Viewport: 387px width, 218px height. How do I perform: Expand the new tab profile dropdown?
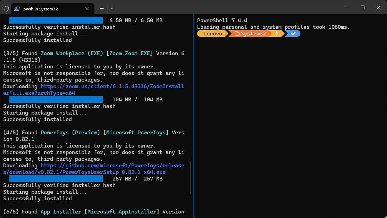tap(112, 9)
